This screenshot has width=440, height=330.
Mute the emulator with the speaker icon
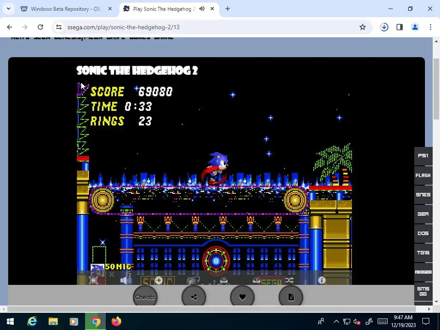pos(125,280)
